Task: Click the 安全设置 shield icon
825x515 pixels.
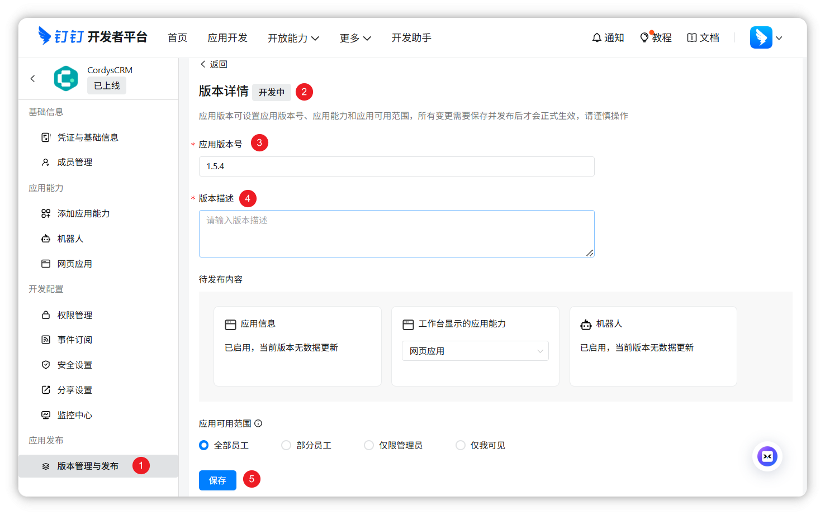Action: [46, 365]
